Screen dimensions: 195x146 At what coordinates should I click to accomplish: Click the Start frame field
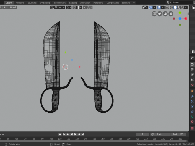tap(162, 134)
